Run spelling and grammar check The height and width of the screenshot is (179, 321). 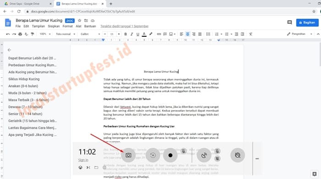click(x=26, y=34)
